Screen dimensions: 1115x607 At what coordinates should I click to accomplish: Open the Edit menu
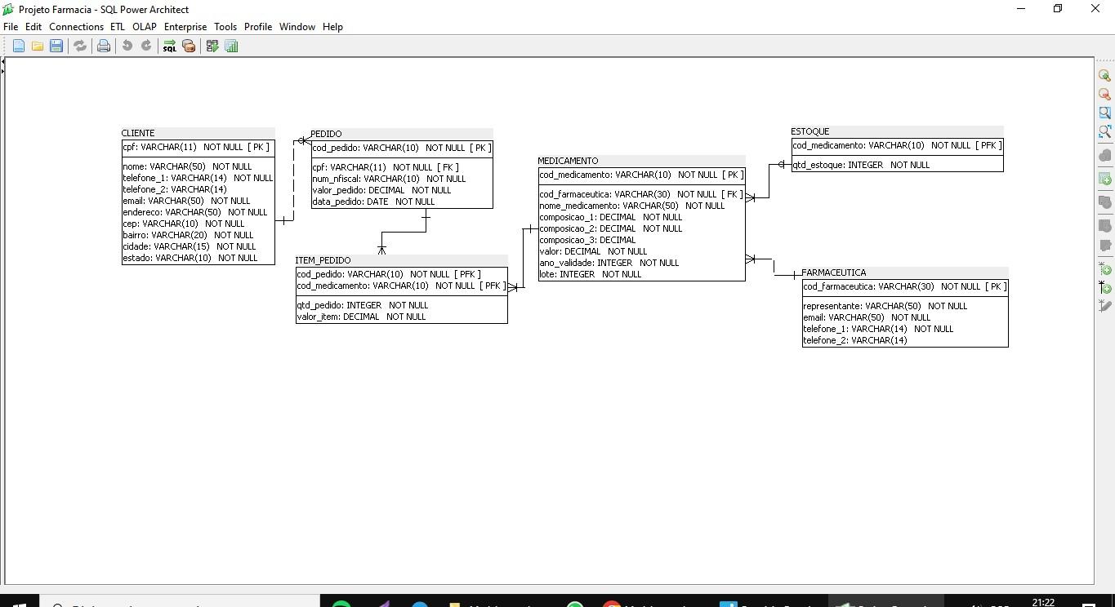33,27
